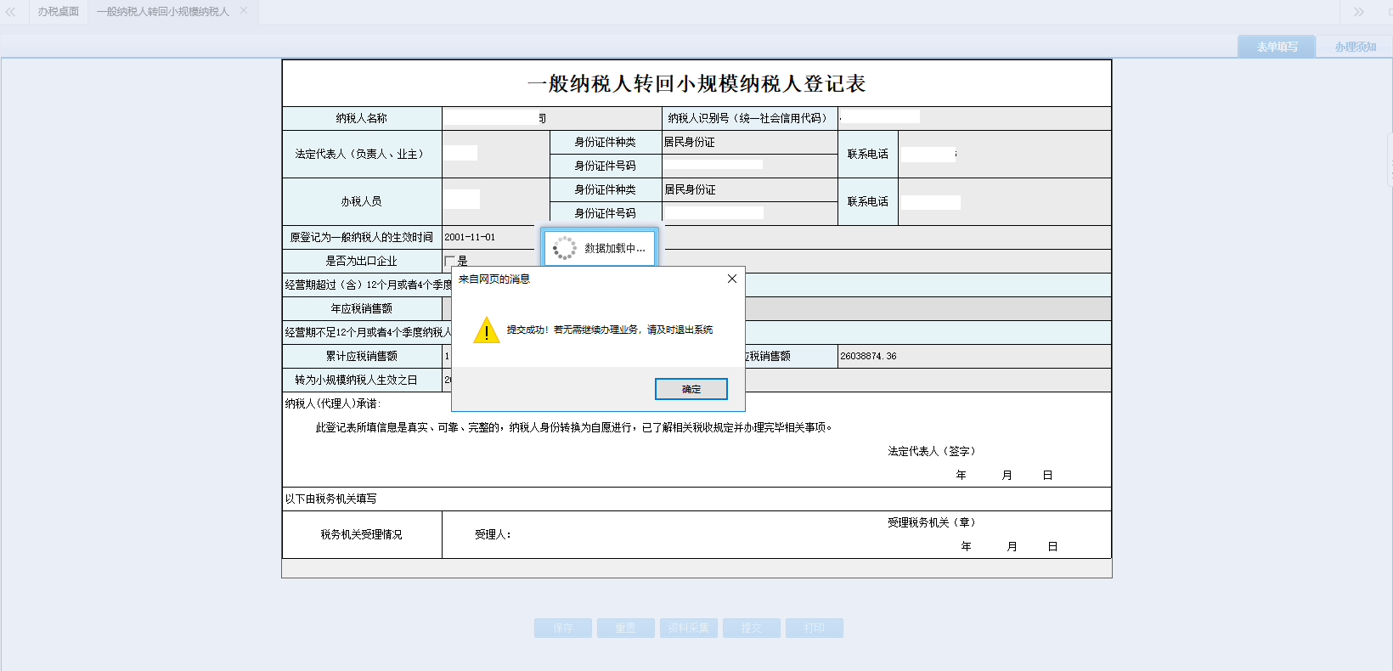Switch to the 办税桌面 tab
Image resolution: width=1393 pixels, height=671 pixels.
58,12
